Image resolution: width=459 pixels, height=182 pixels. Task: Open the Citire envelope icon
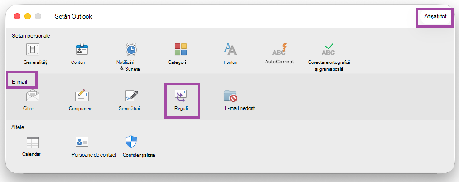click(x=32, y=96)
